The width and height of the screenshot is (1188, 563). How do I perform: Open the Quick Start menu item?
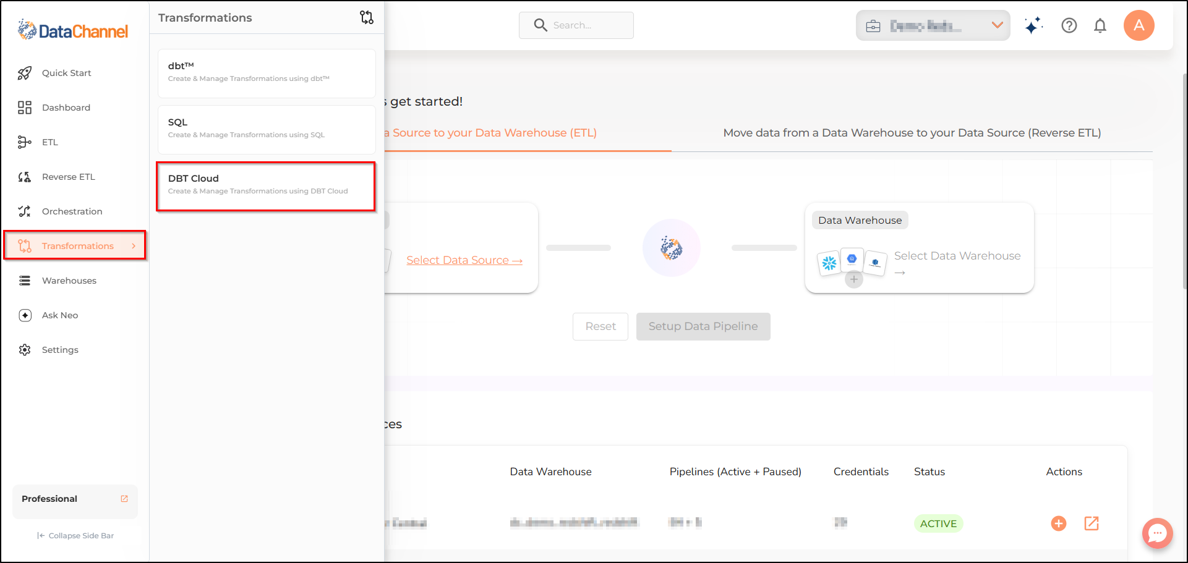(x=75, y=73)
